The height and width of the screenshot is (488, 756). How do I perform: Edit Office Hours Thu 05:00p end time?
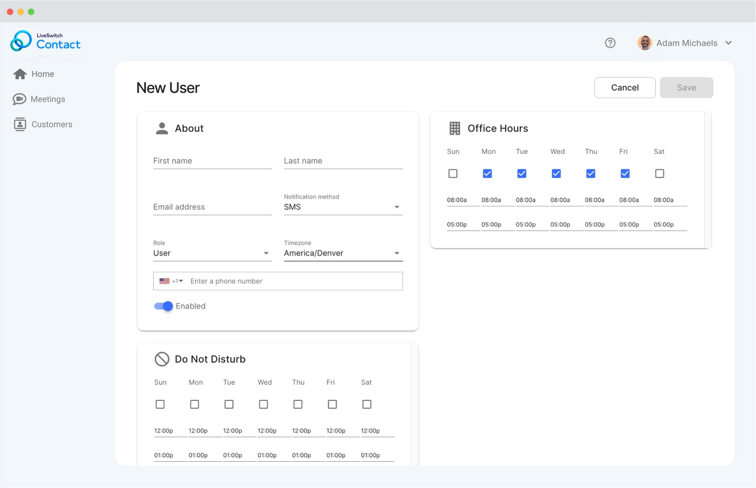click(601, 225)
